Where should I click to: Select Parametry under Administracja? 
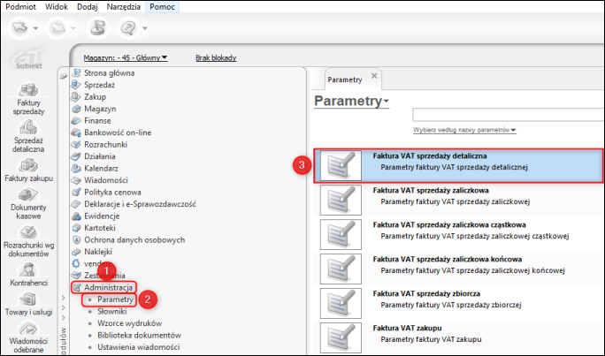click(115, 299)
